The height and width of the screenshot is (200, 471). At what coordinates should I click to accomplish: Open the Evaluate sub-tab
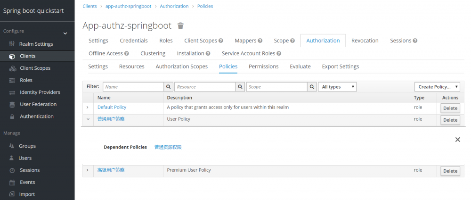click(300, 67)
